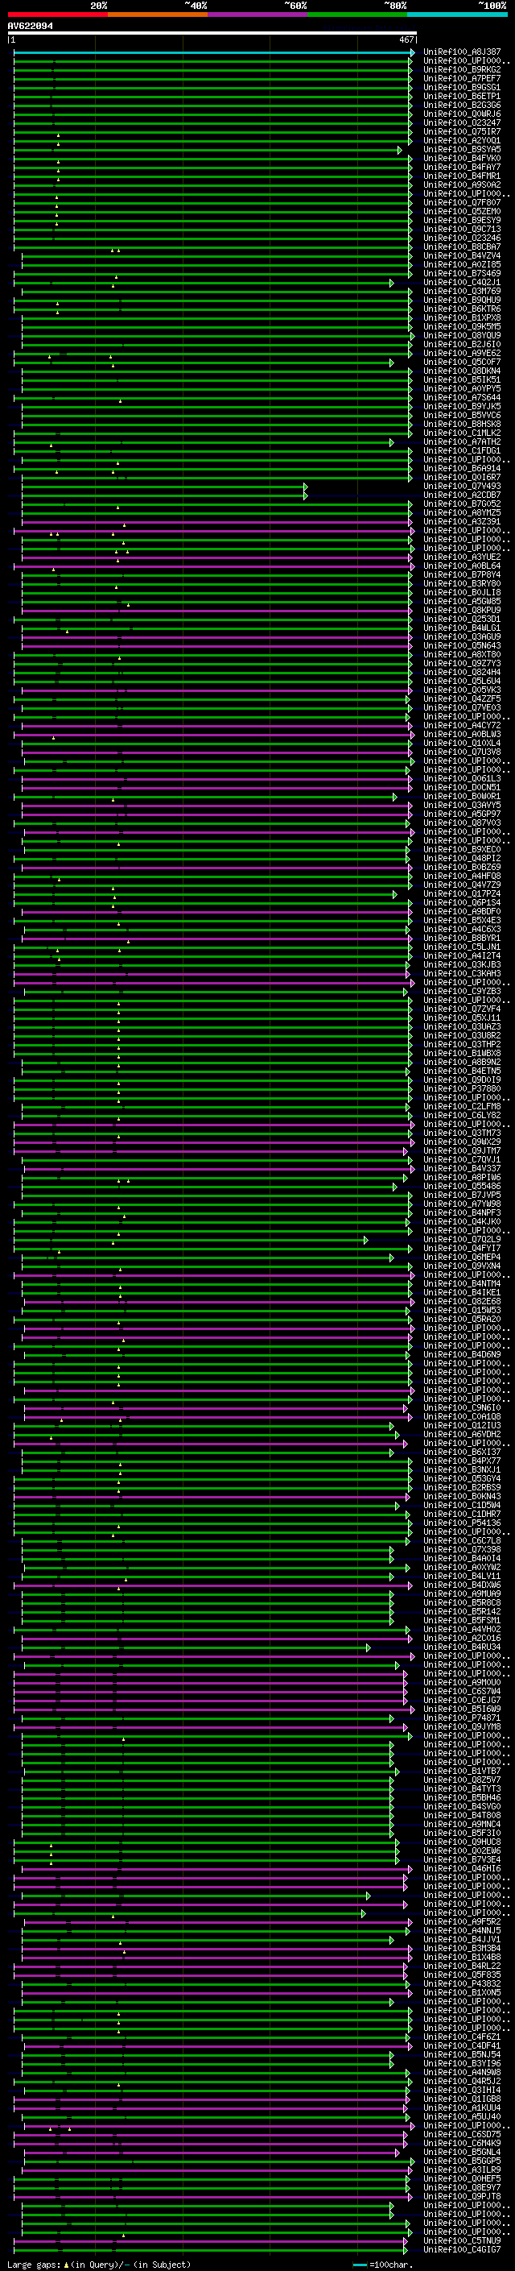The height and width of the screenshot is (2271, 515).
Task: Click the Large gaps legend text
Action: point(35,2264)
